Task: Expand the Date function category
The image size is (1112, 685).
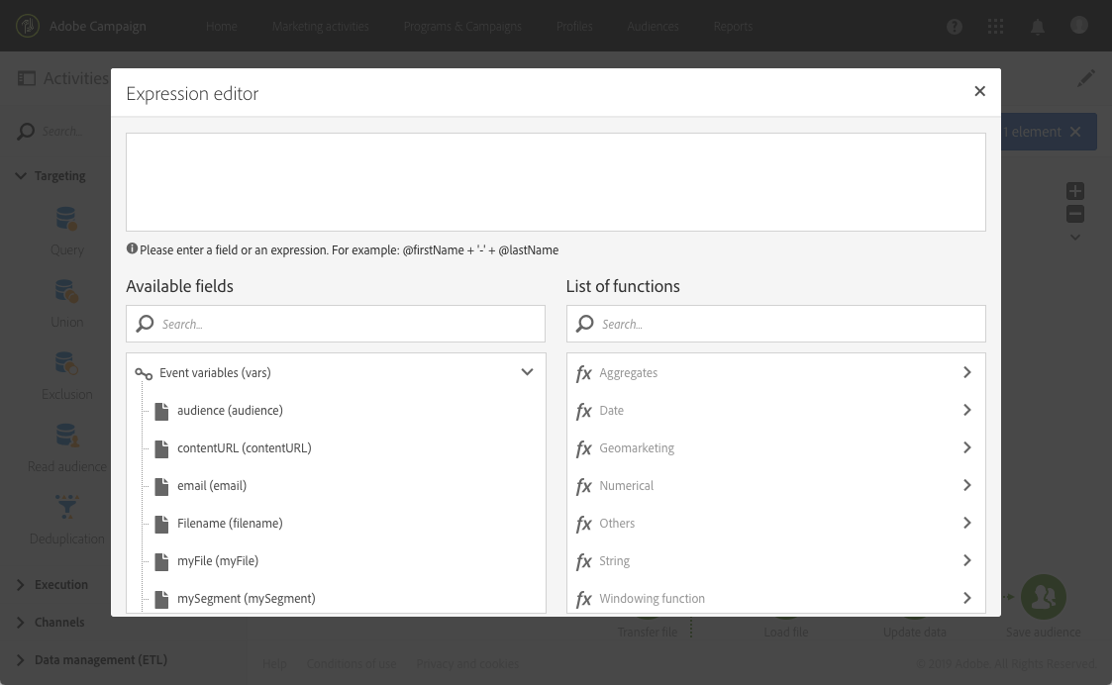Action: coord(966,411)
